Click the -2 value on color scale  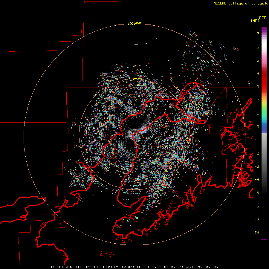[257, 153]
